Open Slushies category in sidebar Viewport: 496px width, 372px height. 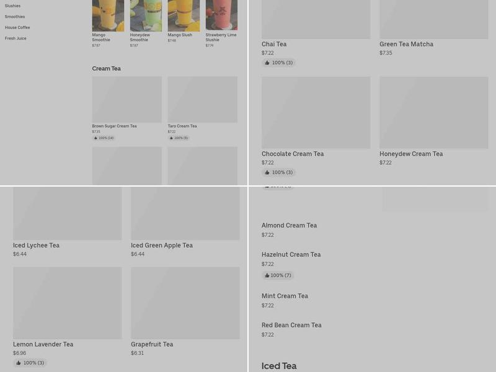12,6
